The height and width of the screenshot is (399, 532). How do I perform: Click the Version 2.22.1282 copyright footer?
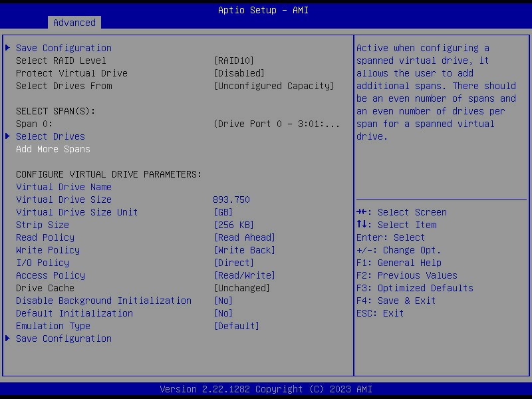266,389
